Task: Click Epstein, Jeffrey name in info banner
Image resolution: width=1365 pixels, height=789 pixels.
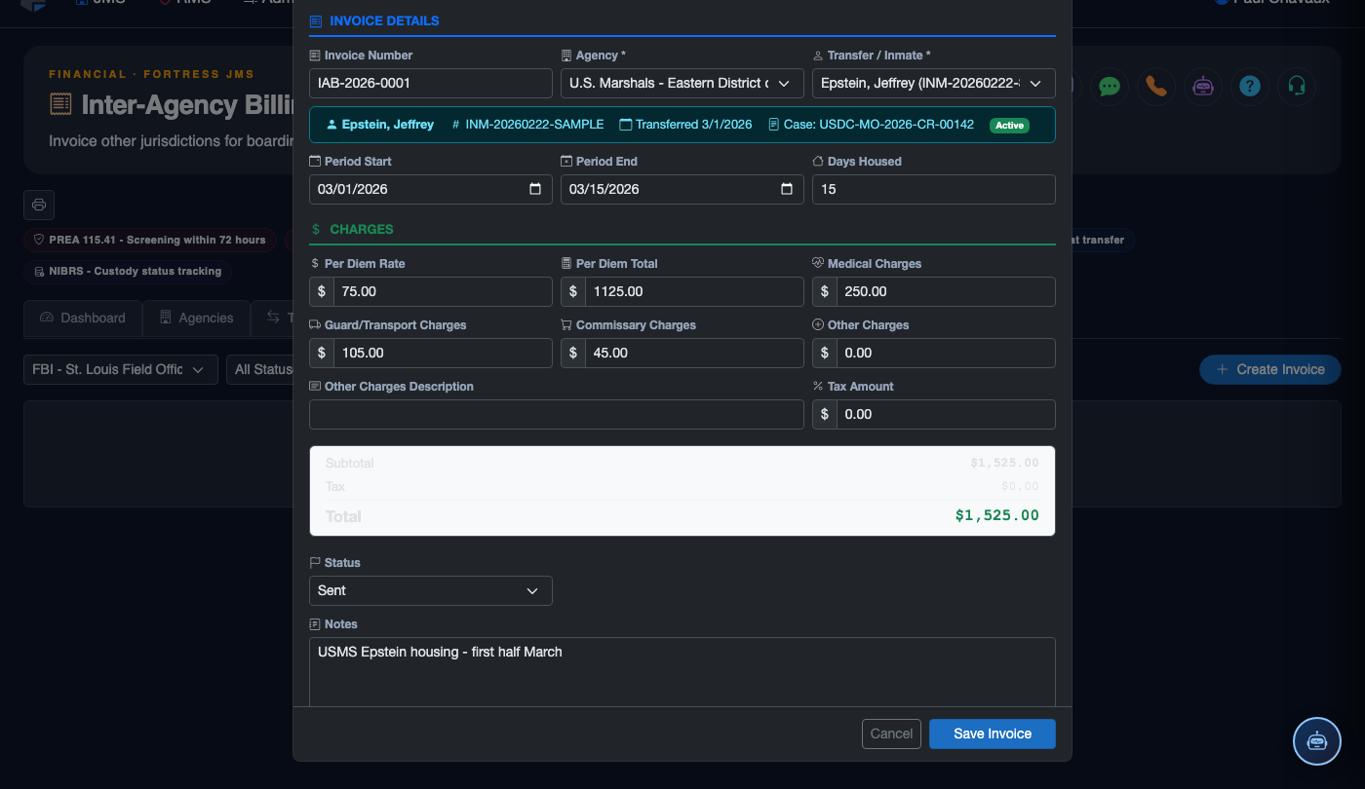Action: pos(388,125)
